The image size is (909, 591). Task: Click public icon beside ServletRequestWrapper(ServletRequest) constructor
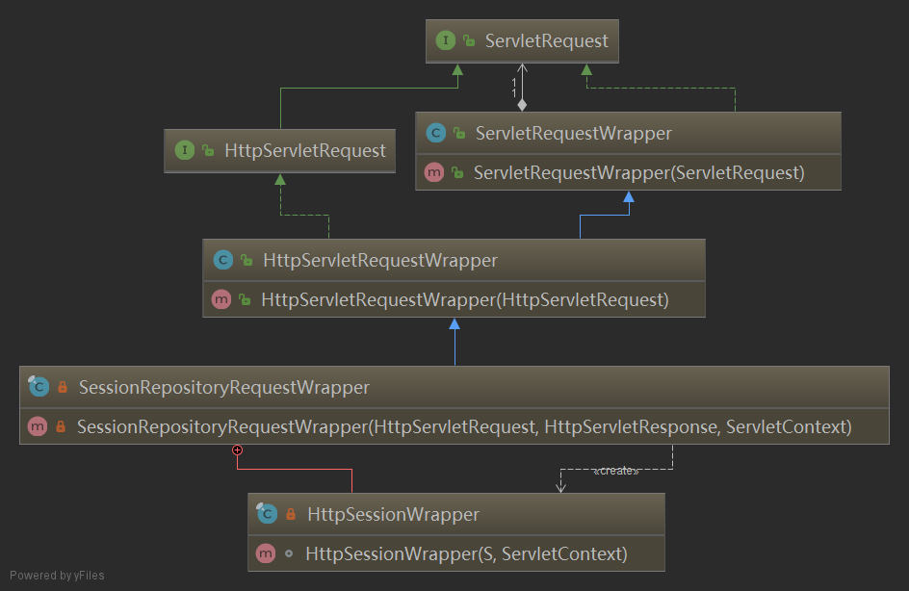[x=457, y=172]
